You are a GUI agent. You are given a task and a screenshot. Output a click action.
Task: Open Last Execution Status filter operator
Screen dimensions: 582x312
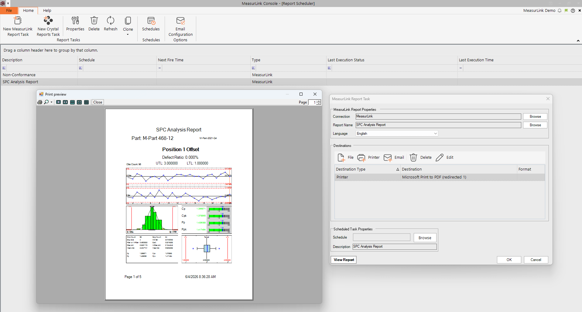point(330,68)
